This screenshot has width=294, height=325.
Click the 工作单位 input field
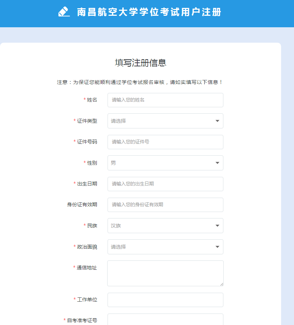[165, 300]
